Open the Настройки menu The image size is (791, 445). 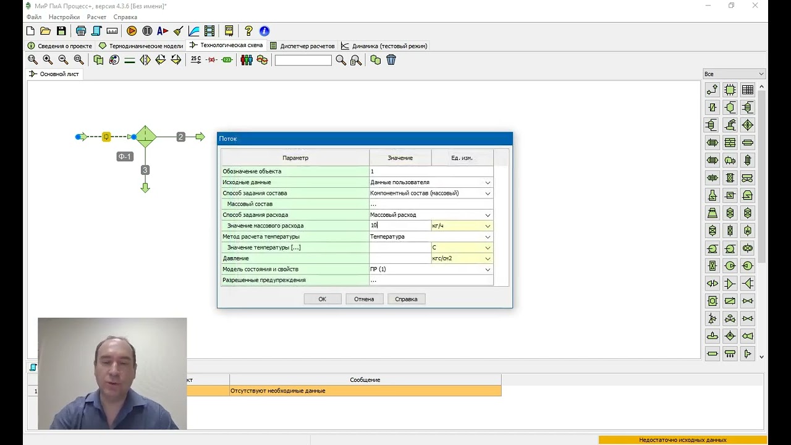[64, 17]
